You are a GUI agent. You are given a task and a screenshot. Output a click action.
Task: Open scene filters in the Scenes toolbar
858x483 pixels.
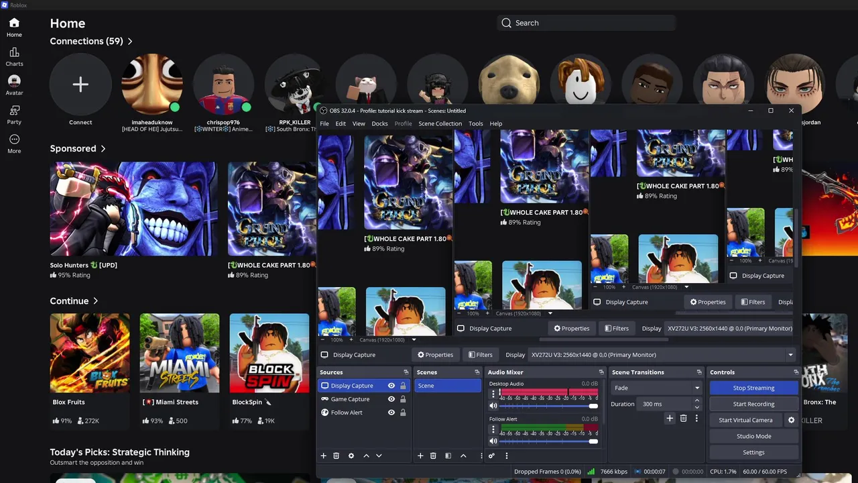[x=448, y=455]
